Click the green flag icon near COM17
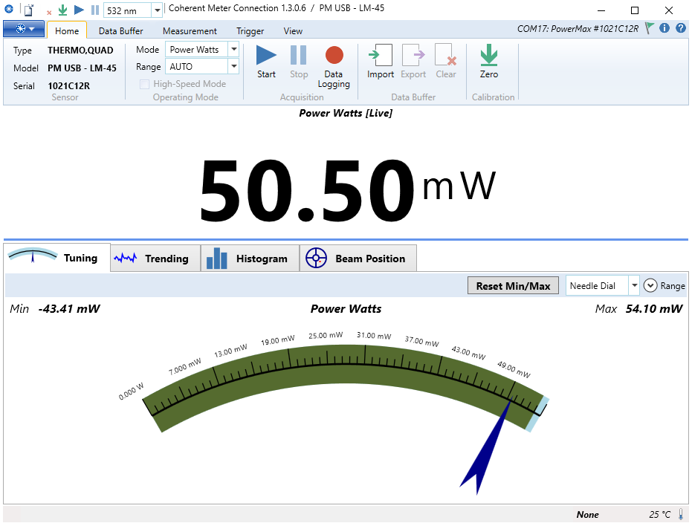 pos(650,28)
